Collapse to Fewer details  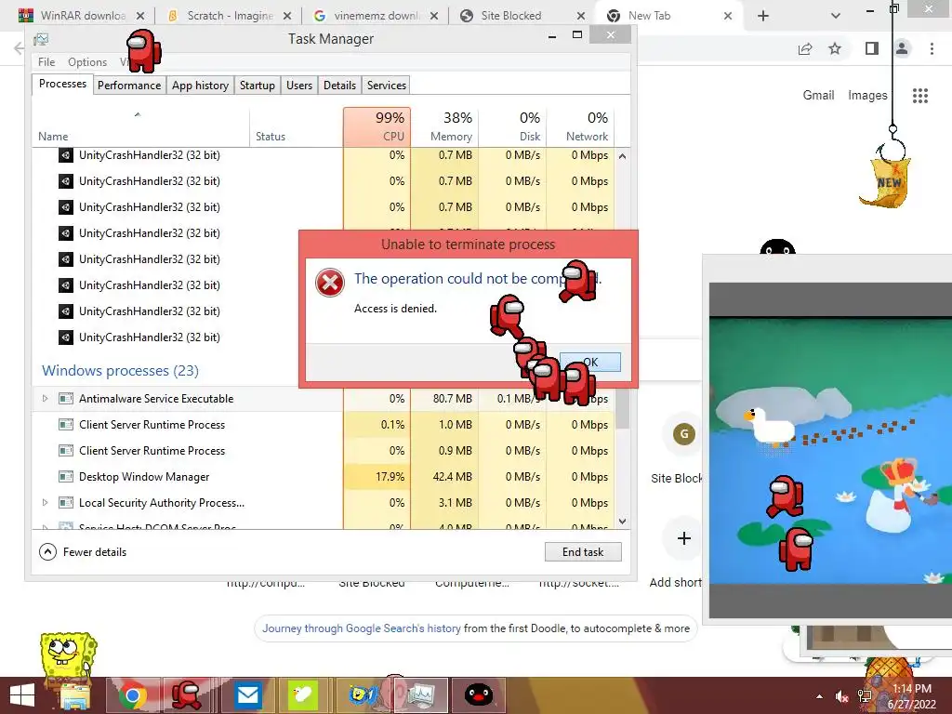(83, 552)
